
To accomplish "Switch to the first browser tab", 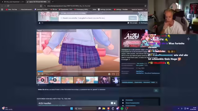I will [x=13, y=2].
